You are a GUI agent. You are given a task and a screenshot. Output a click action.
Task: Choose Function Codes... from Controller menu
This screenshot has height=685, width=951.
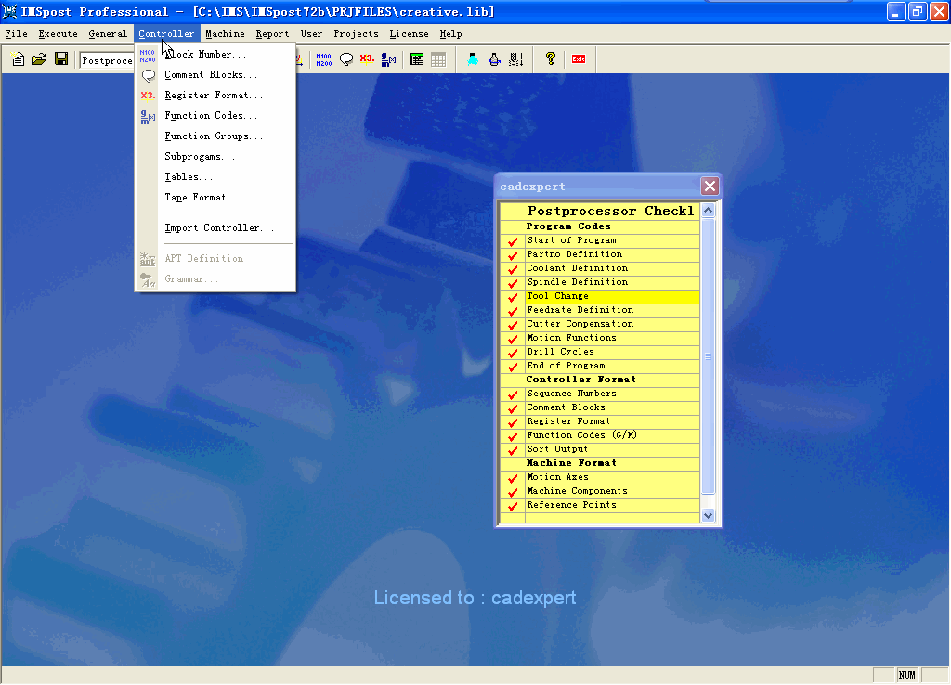click(x=215, y=116)
